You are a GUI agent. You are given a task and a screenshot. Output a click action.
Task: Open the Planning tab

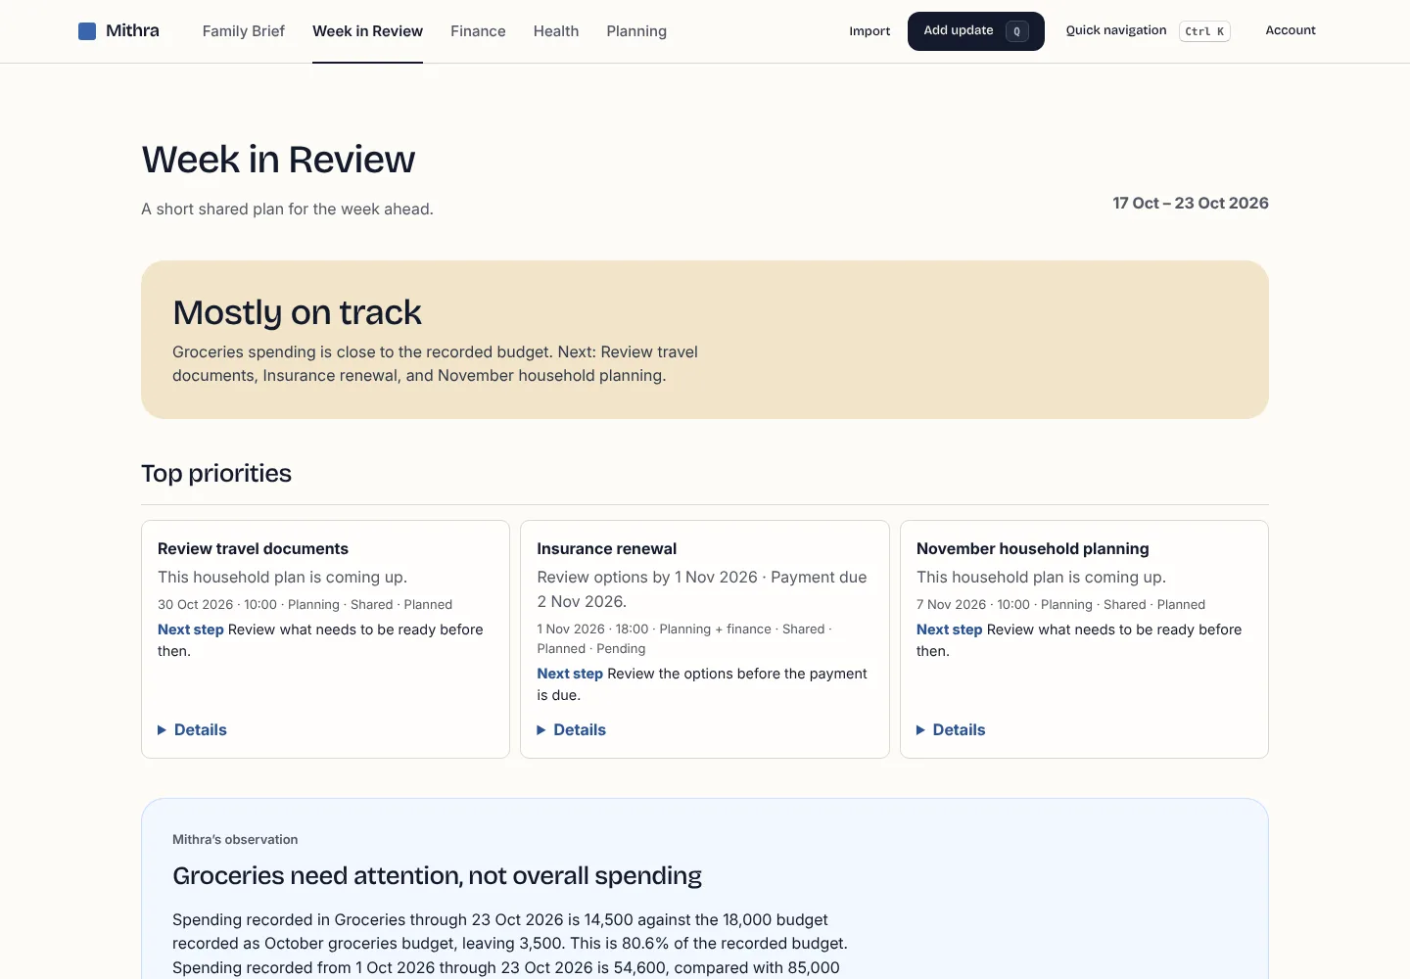[636, 31]
